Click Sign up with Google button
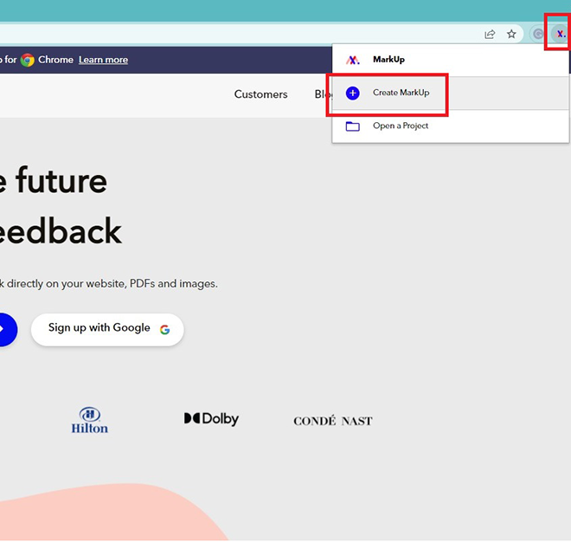 pyautogui.click(x=107, y=330)
